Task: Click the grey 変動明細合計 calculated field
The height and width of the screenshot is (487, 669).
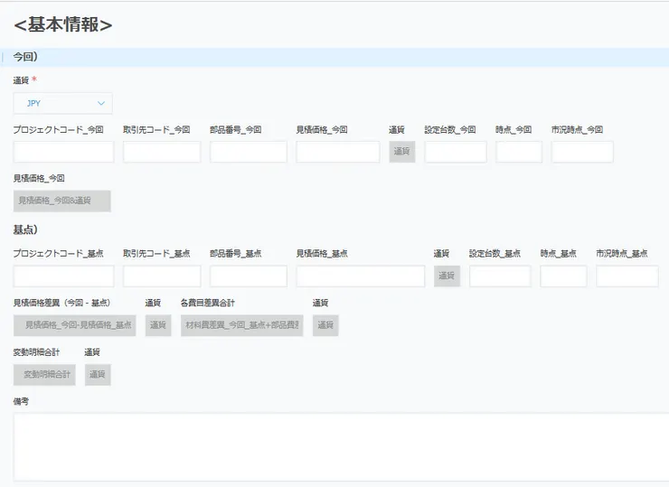Action: 44,374
